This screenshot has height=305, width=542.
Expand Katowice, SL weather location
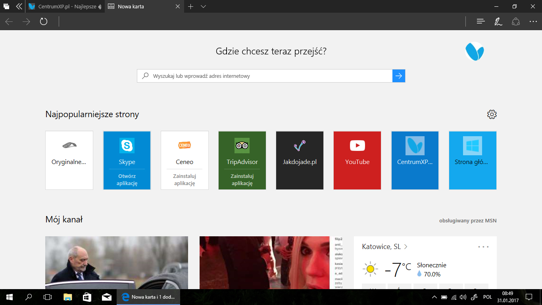pyautogui.click(x=384, y=247)
